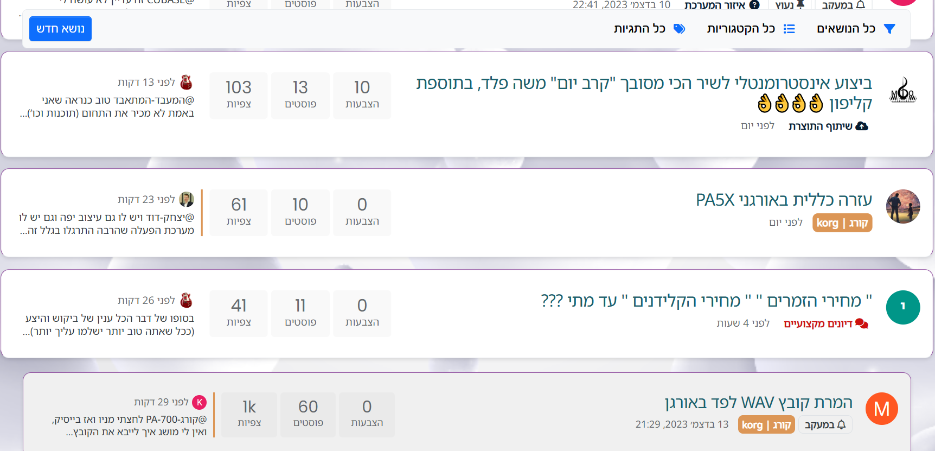Click the נושא חדש (new topic) button

(x=60, y=29)
